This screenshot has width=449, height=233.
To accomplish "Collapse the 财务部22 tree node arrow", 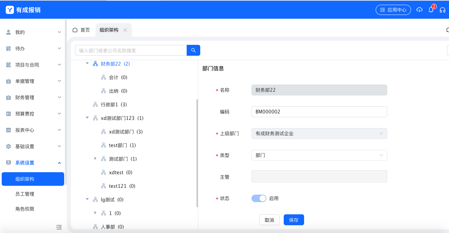I will coord(87,64).
